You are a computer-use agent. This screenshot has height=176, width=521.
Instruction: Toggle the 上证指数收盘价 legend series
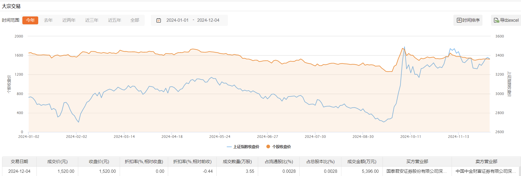click(243, 147)
